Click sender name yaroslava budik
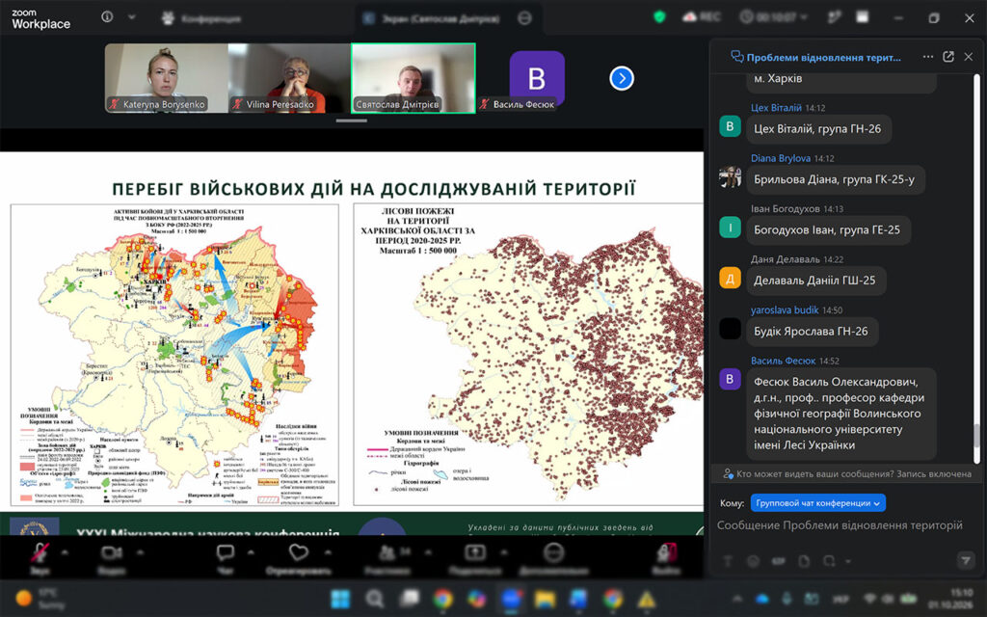 (785, 309)
